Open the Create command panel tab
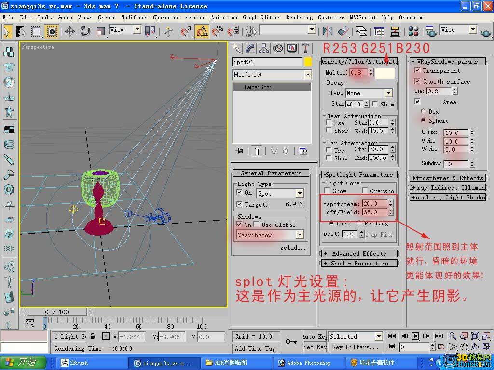 (x=236, y=49)
